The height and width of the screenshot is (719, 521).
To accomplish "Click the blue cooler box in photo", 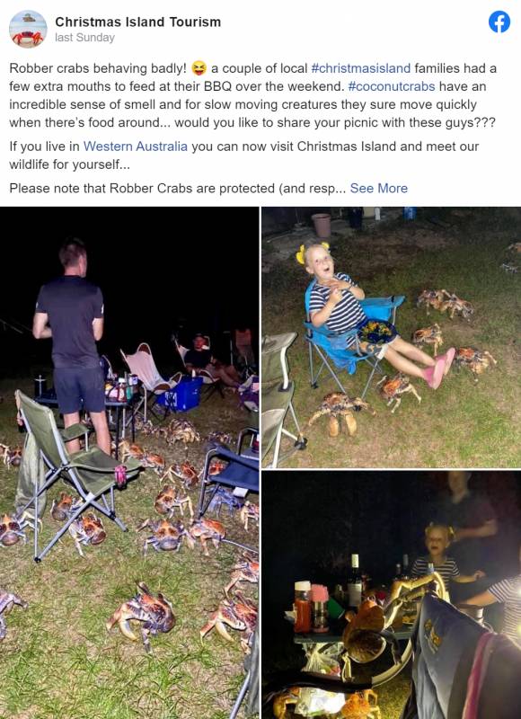I will point(179,394).
